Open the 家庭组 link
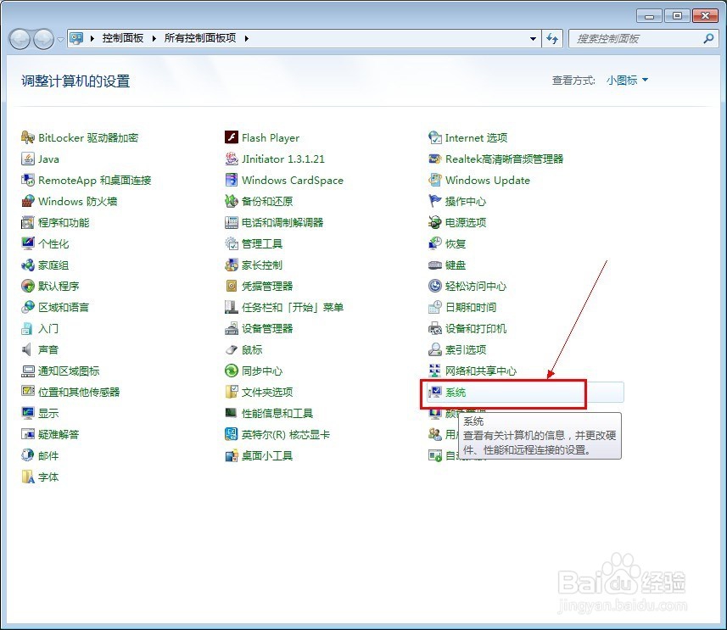Viewport: 727px width, 630px height. tap(53, 265)
